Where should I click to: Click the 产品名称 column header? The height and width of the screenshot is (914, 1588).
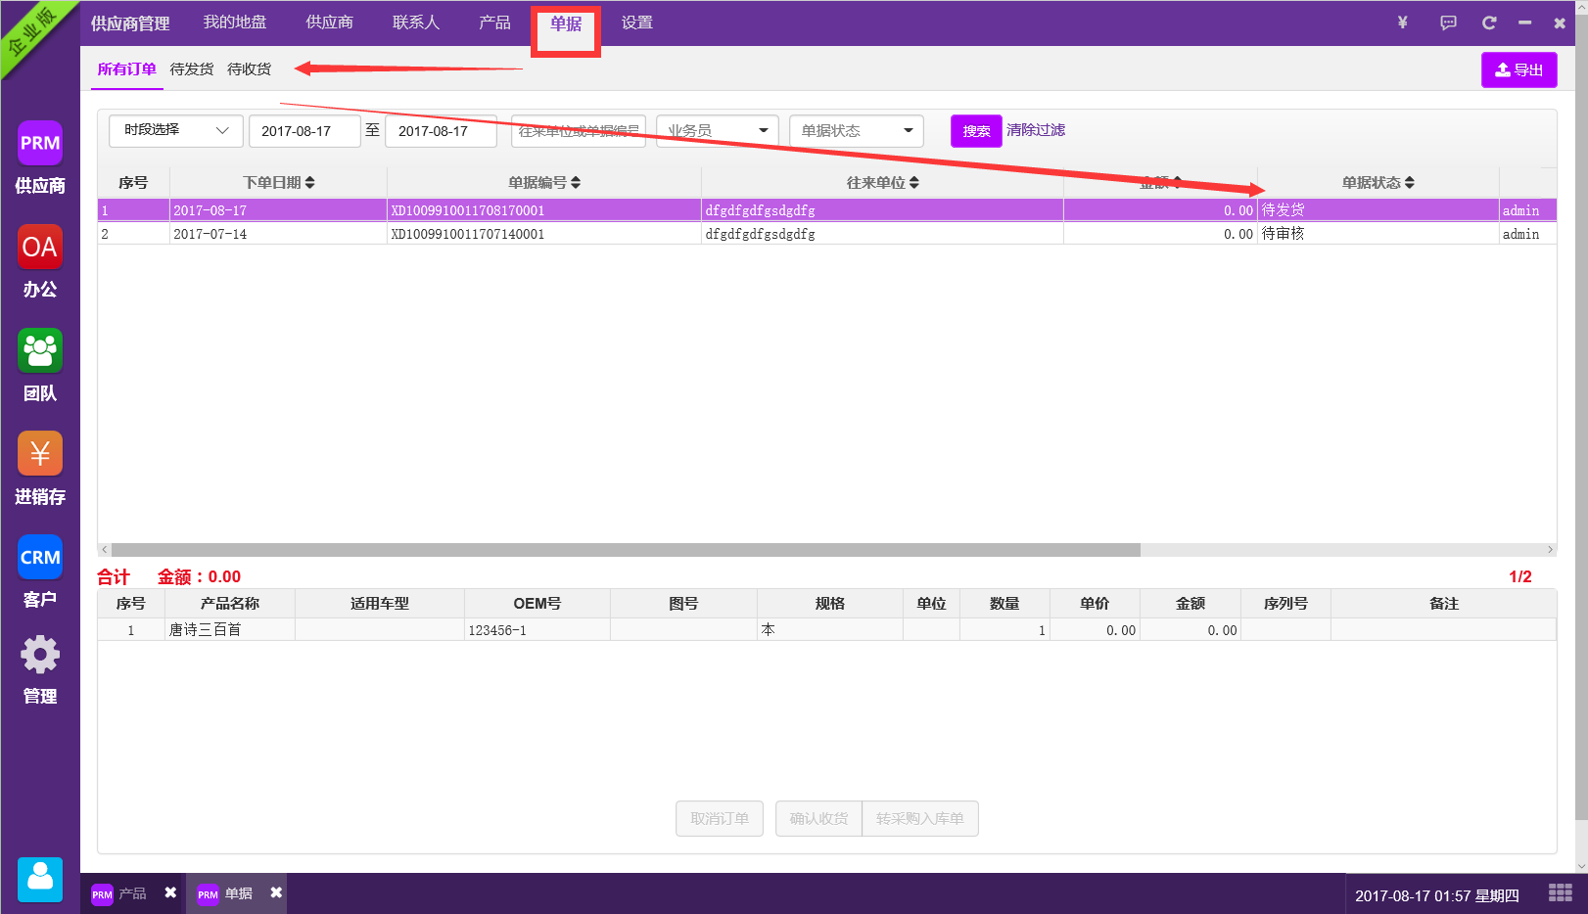click(x=230, y=604)
